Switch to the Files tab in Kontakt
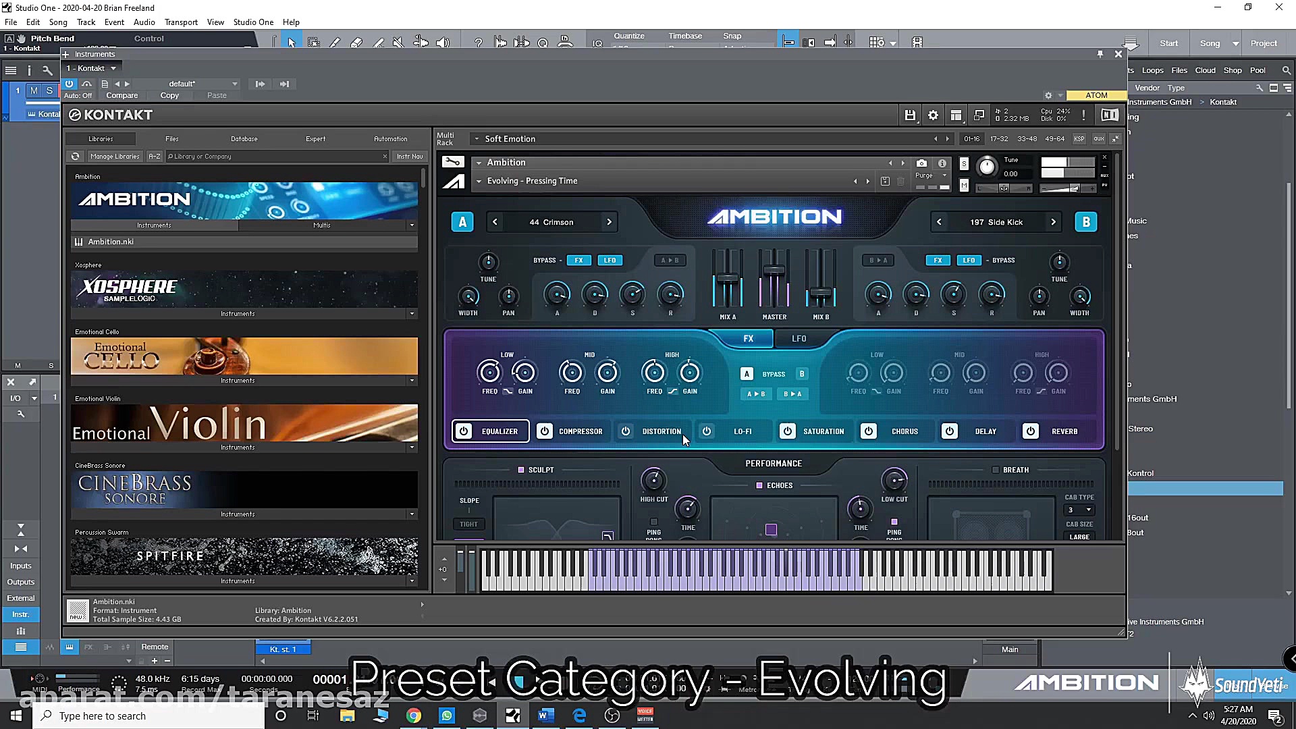 [x=172, y=138]
